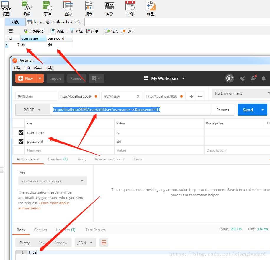The image size is (270, 260).
Task: Click the satellite dish interceptor icon
Action: (x=243, y=79)
